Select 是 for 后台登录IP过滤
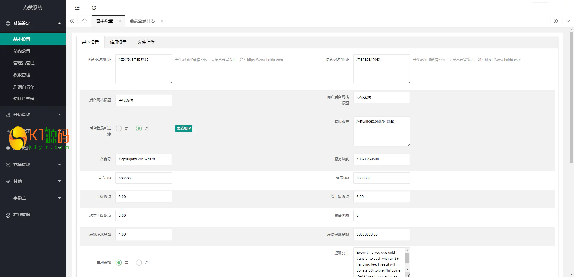This screenshot has height=277, width=574. tap(119, 129)
